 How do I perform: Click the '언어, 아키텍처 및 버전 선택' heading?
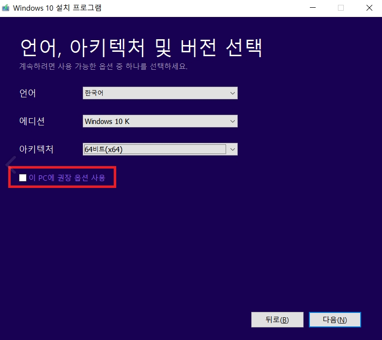click(141, 48)
